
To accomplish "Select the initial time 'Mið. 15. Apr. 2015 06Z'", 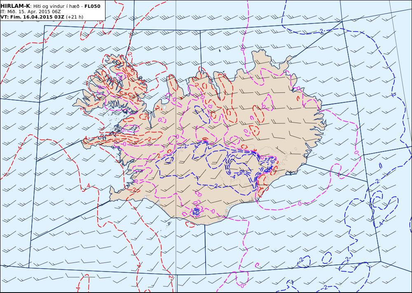I will pyautogui.click(x=33, y=12).
